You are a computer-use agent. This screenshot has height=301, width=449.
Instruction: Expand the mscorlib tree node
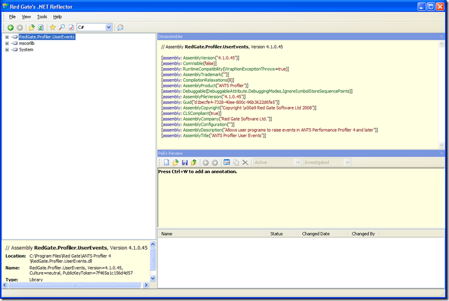(x=7, y=43)
